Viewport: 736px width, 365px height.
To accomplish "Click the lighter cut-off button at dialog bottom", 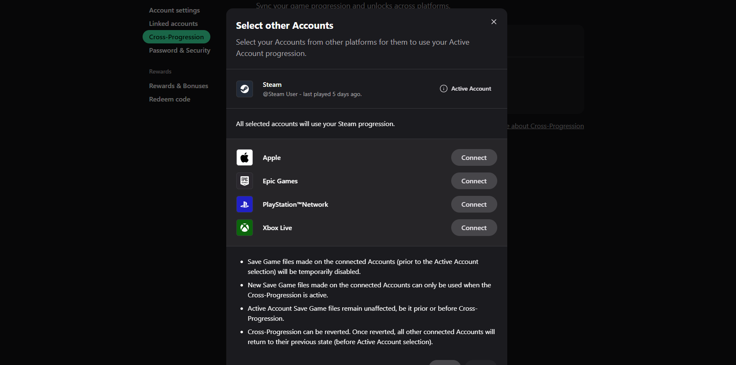I will point(445,362).
